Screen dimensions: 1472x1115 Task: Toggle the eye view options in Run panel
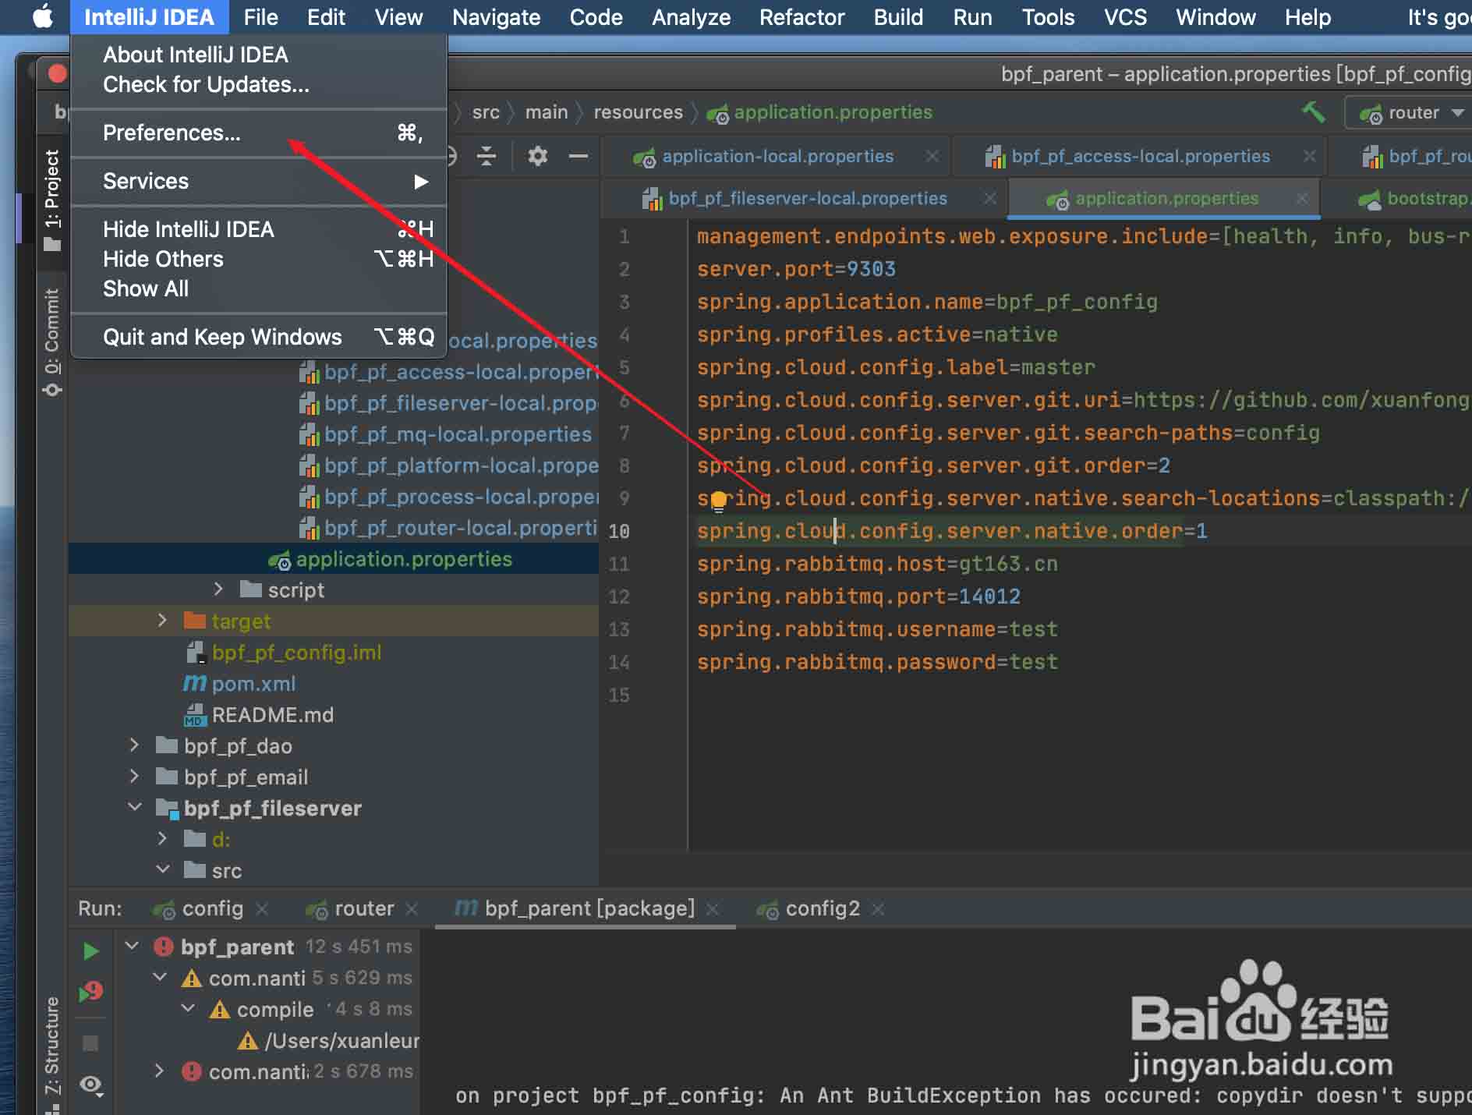(x=90, y=1085)
